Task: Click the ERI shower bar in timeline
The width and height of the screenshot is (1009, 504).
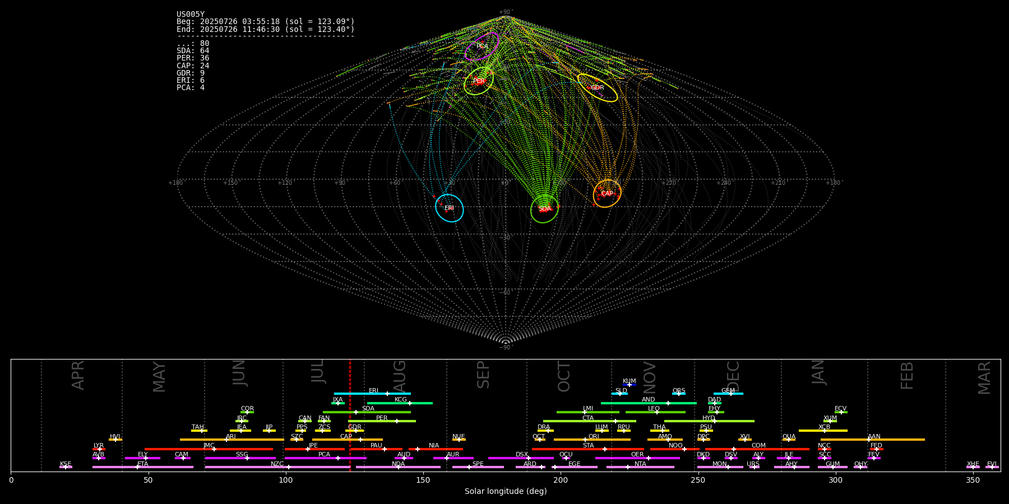Action: tap(372, 394)
